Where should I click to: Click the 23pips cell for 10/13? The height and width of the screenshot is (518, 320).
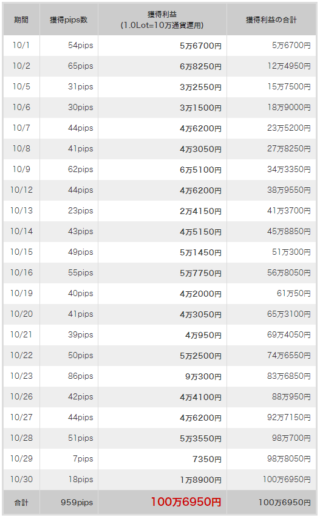[69, 211]
